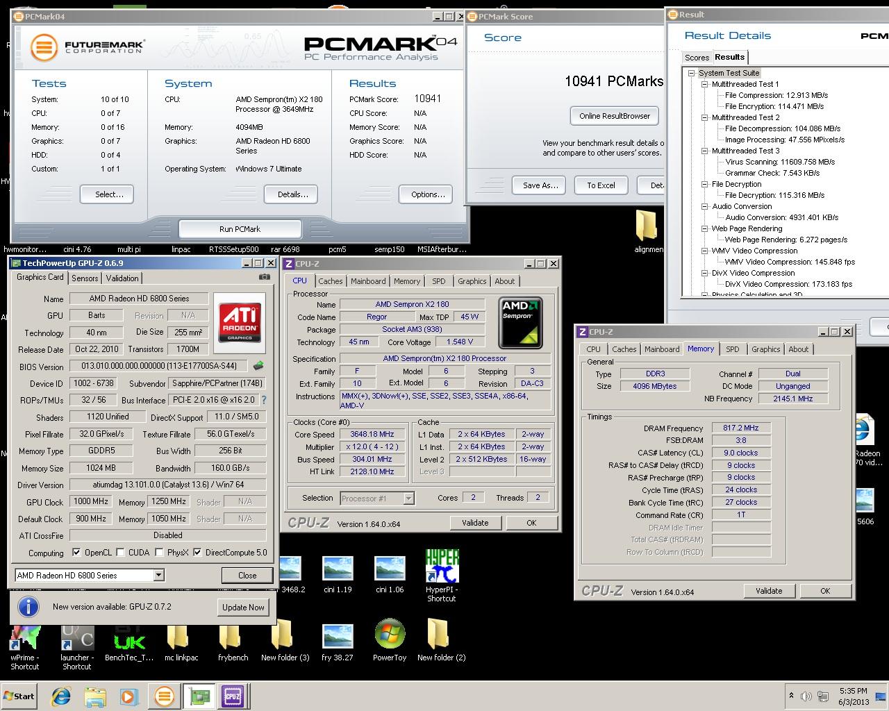Open the HyperPI shortcut on desktop
Screen dimensions: 889x711
coord(442,576)
